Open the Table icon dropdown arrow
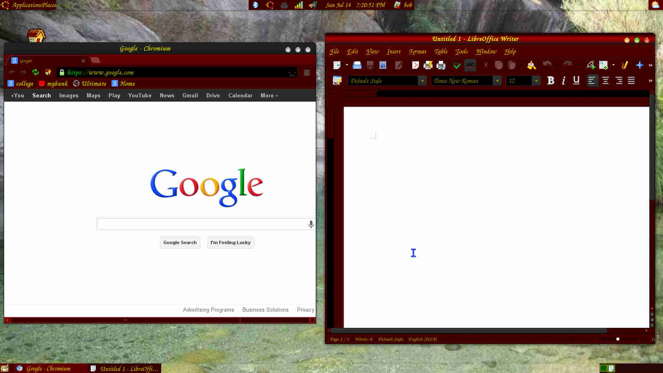Screen dimensions: 663x373 point(613,65)
